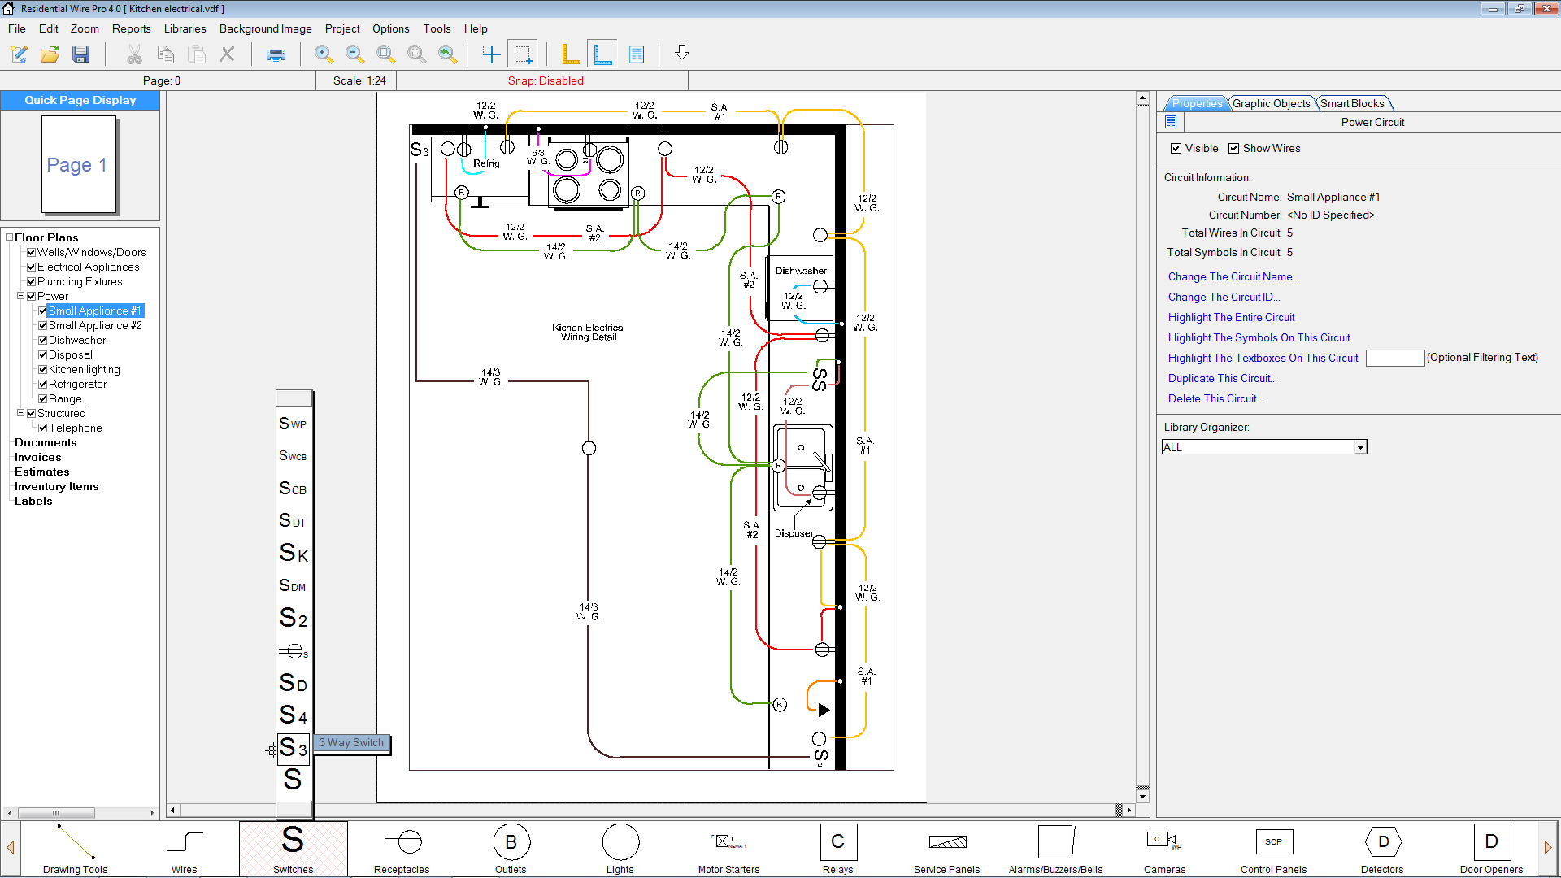Click Delete This Circuit link
1561x878 pixels.
(1215, 399)
